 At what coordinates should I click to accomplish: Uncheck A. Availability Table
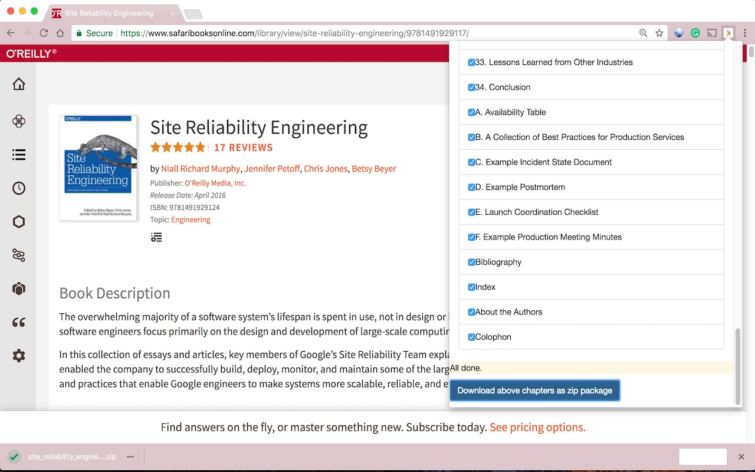tap(471, 112)
